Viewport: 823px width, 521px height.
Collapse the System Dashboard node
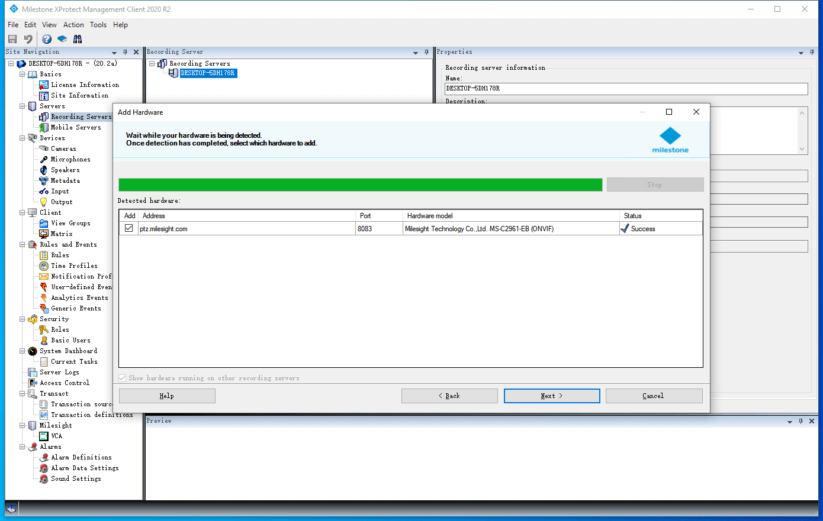pyautogui.click(x=22, y=351)
